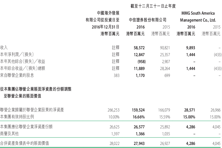Select carrying value 28,022
Screen dimensions: 222x148
[114, 144]
